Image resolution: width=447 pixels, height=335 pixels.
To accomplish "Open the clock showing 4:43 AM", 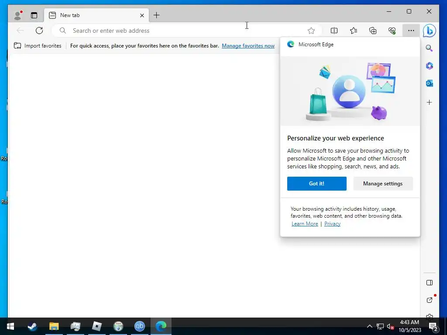I will (409, 326).
